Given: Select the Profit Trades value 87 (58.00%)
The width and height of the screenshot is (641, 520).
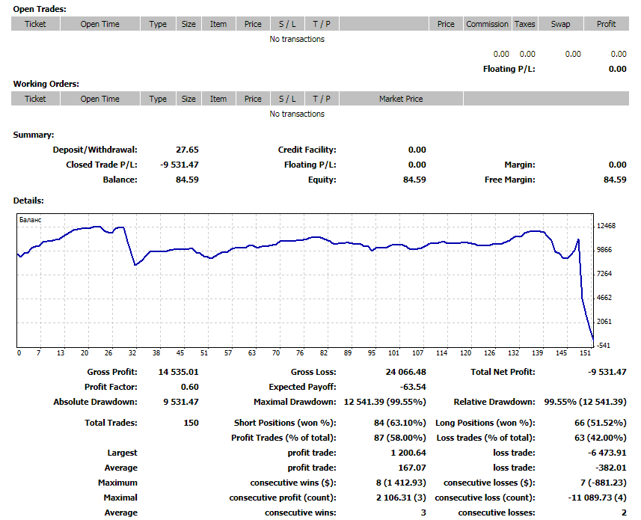Looking at the screenshot, I should 400,438.
